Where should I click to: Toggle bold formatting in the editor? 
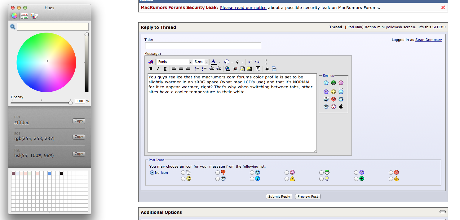[151, 69]
